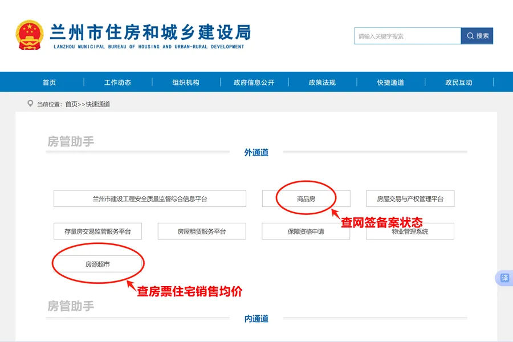Click the translate floating icon

[504, 278]
